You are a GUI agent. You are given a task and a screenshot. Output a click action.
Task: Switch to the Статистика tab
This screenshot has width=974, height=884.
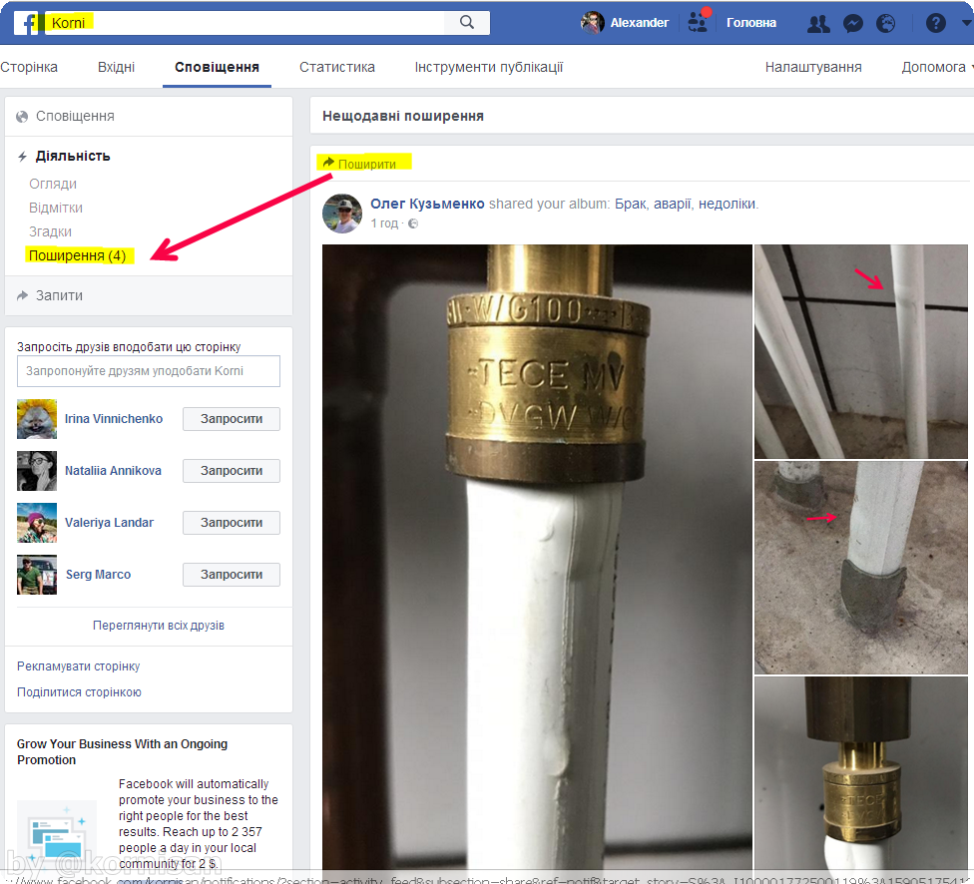coord(337,67)
